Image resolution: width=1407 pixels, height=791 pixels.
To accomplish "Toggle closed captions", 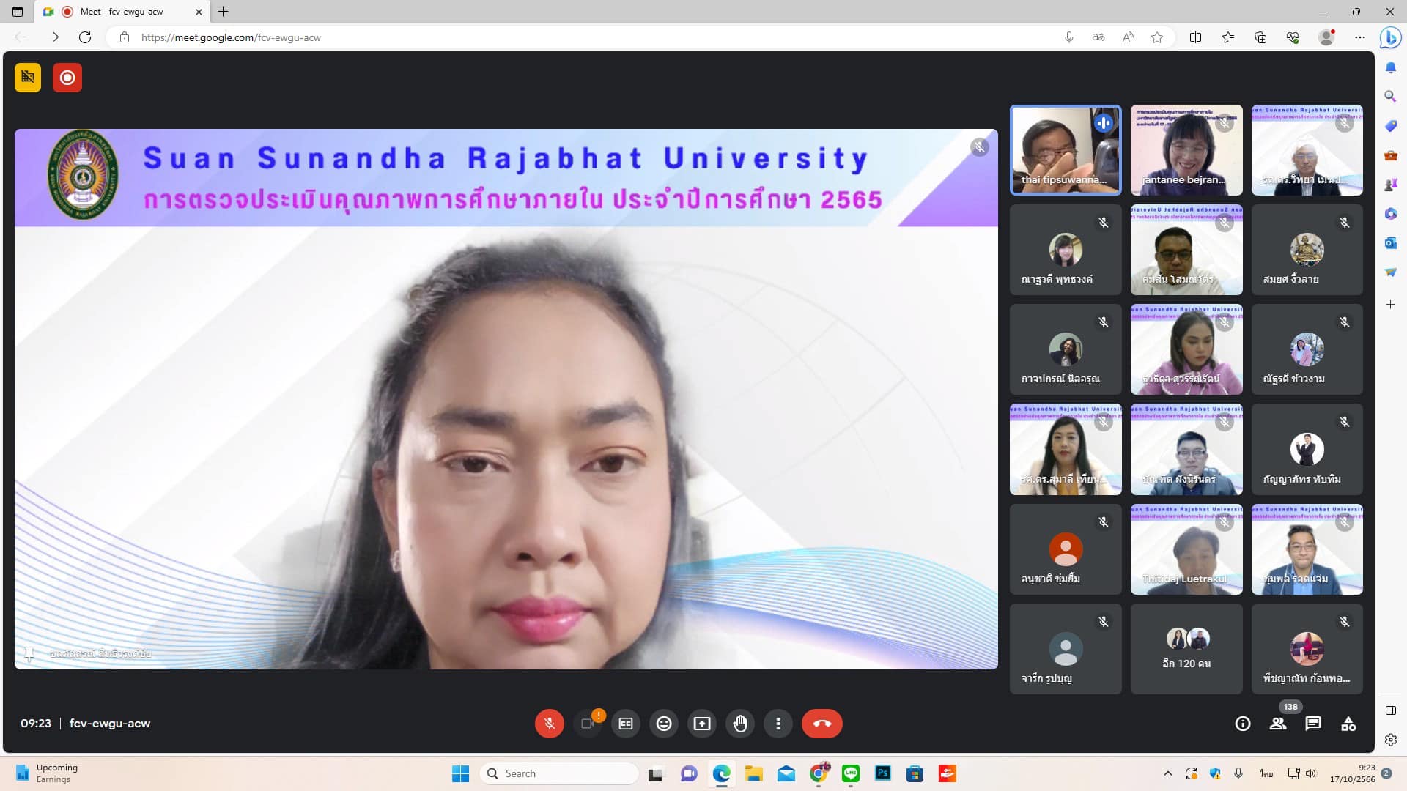I will [x=626, y=724].
